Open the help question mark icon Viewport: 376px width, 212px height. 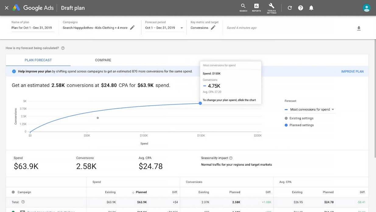pyautogui.click(x=300, y=8)
